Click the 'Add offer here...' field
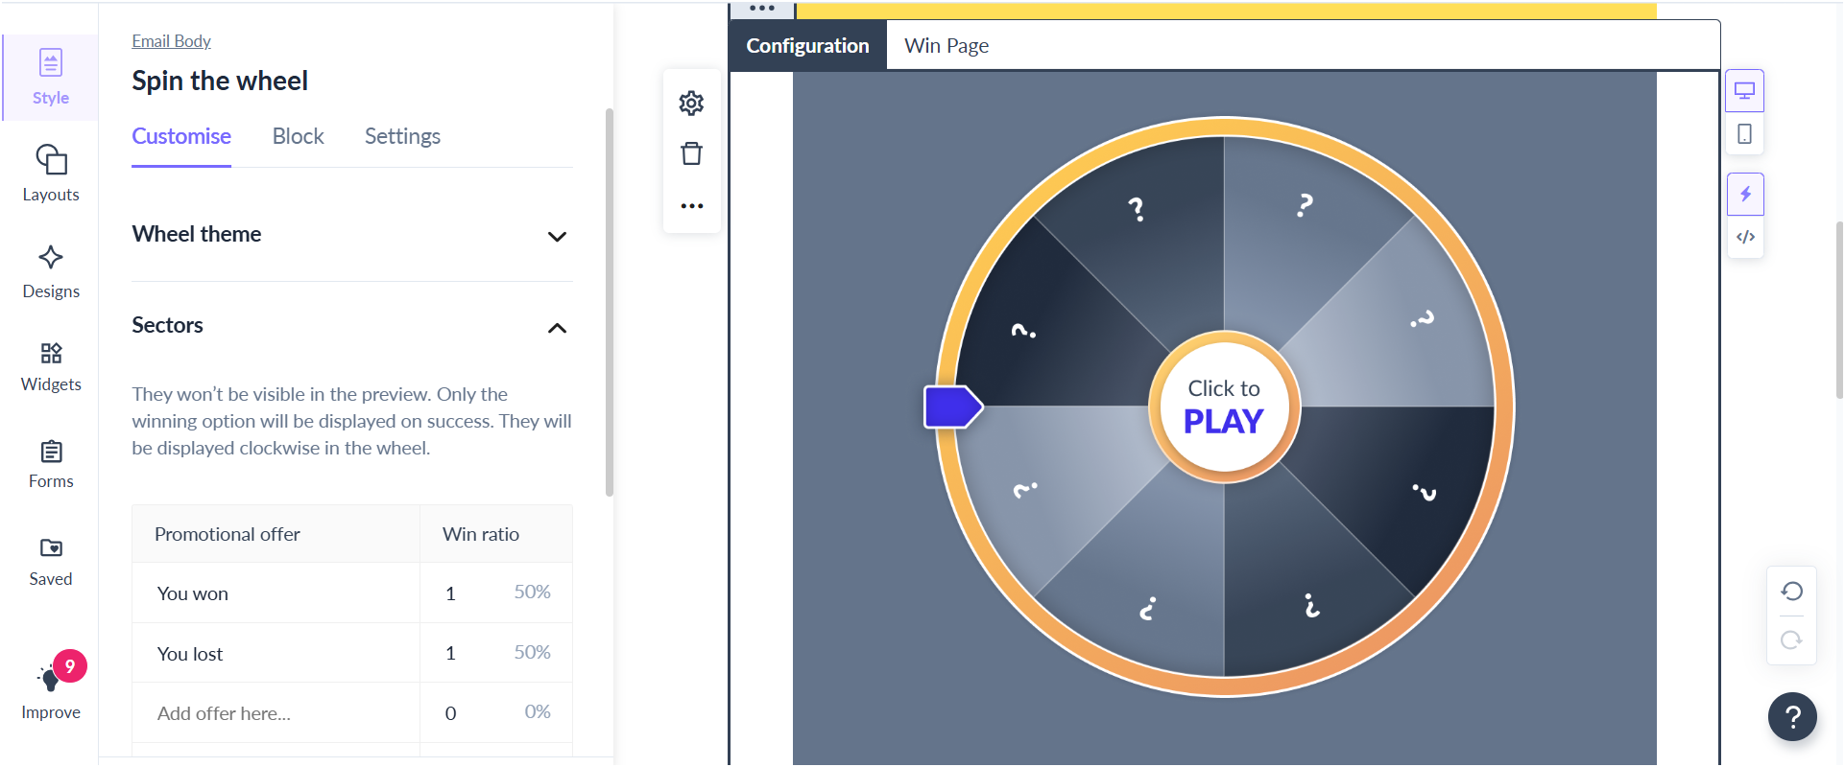This screenshot has height=767, width=1845. [276, 713]
